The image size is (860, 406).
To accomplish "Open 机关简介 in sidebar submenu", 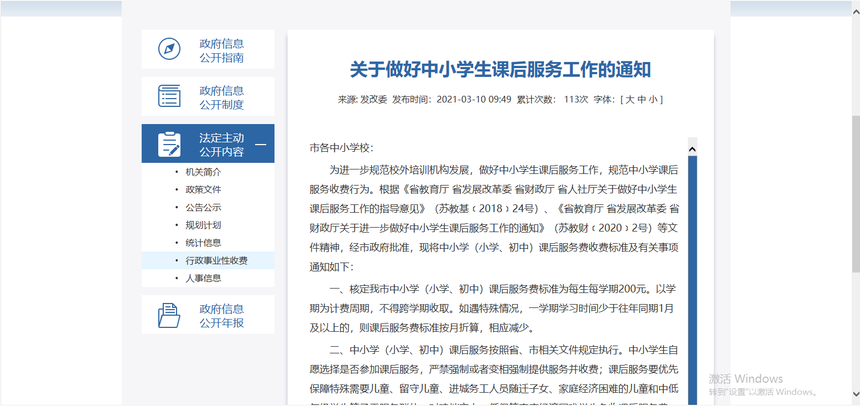I will click(203, 172).
